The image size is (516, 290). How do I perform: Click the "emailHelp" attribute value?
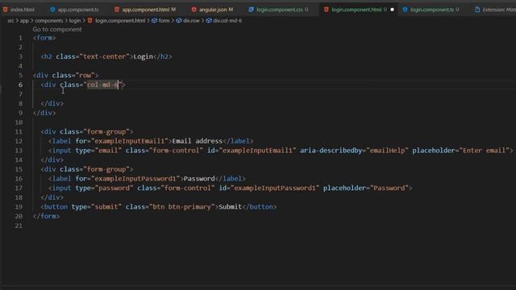[387, 151]
